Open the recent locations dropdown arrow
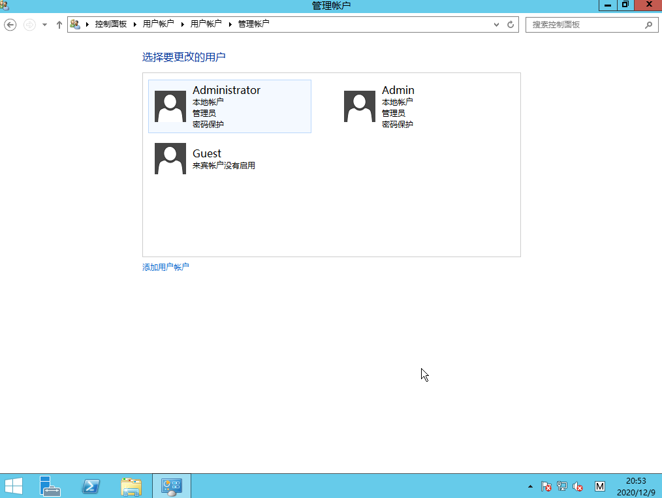This screenshot has height=498, width=662. point(44,24)
